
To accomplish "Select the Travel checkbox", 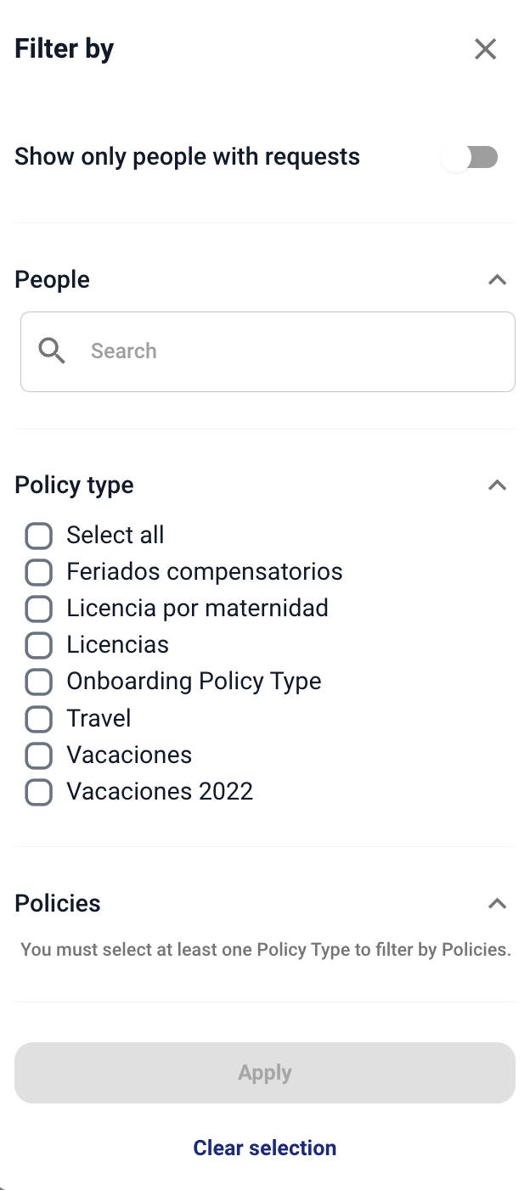I will (x=39, y=719).
